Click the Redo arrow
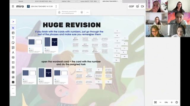Screen dimensions: 190x106 (13, 93)
